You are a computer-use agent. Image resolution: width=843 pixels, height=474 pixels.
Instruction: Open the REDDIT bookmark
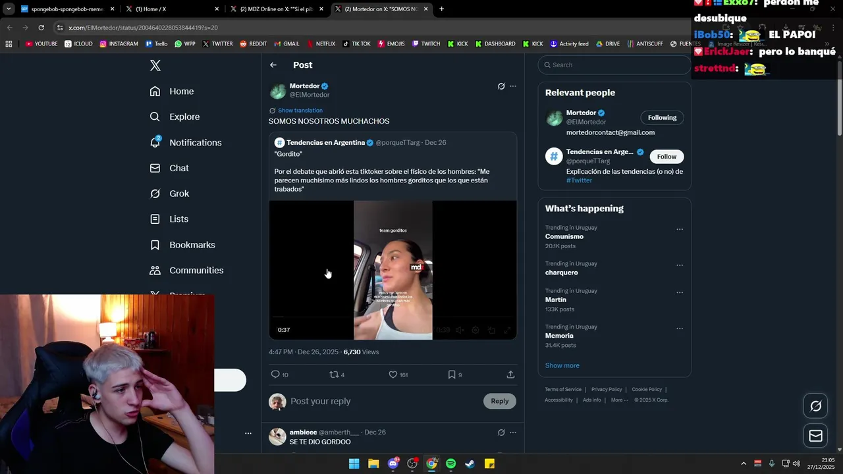coord(253,44)
